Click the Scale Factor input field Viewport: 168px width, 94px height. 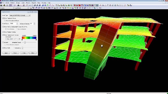click(x=13, y=23)
